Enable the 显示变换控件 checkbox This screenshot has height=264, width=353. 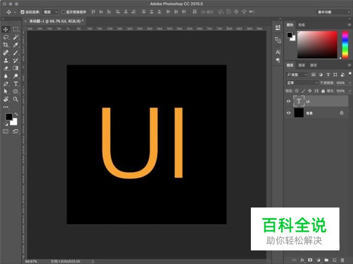pyautogui.click(x=62, y=11)
